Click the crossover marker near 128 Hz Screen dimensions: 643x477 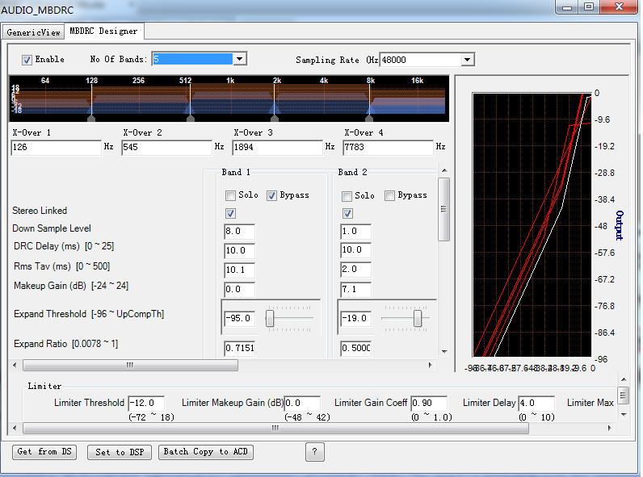coord(91,118)
